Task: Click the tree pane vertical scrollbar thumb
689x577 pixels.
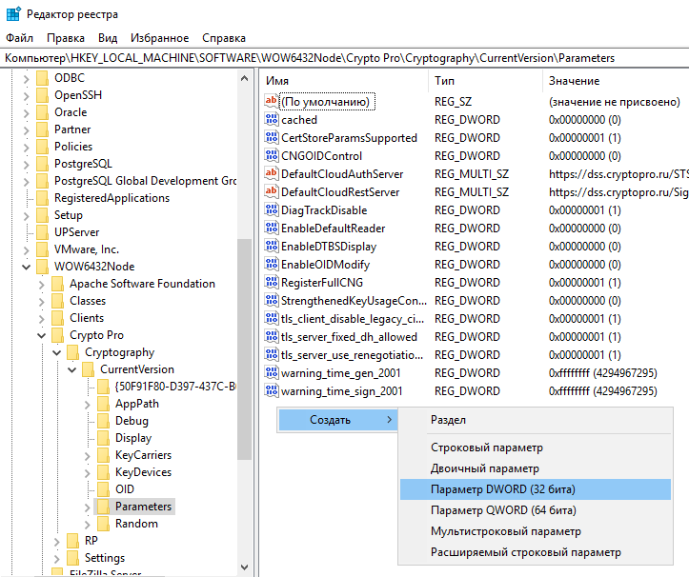Action: click(x=245, y=349)
